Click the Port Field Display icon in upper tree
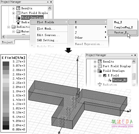This screenshot has width=139, height=134. [x=18, y=13]
